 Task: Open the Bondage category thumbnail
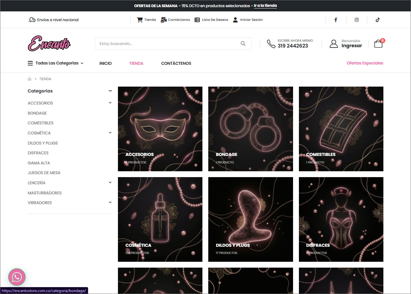click(x=250, y=129)
